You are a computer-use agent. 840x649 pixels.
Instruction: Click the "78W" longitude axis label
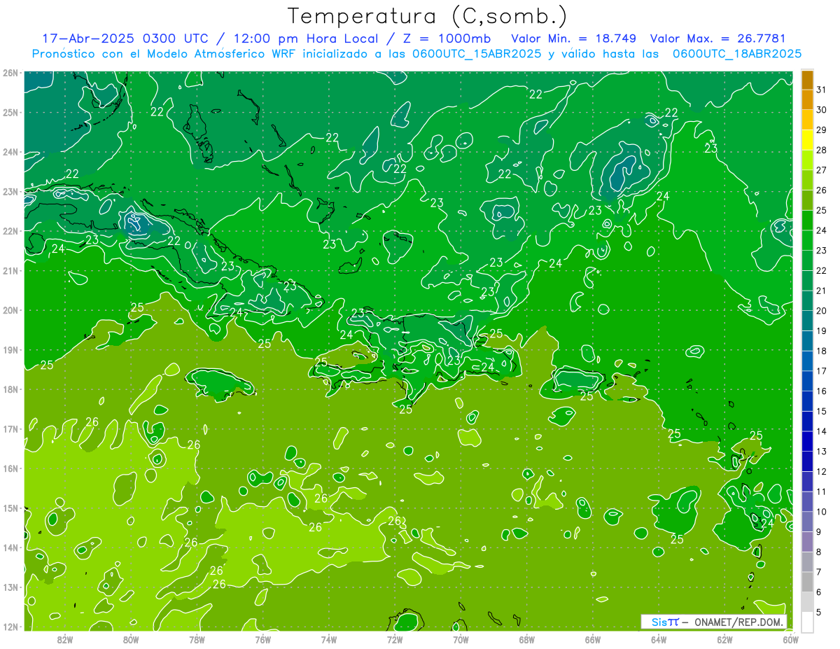point(197,639)
